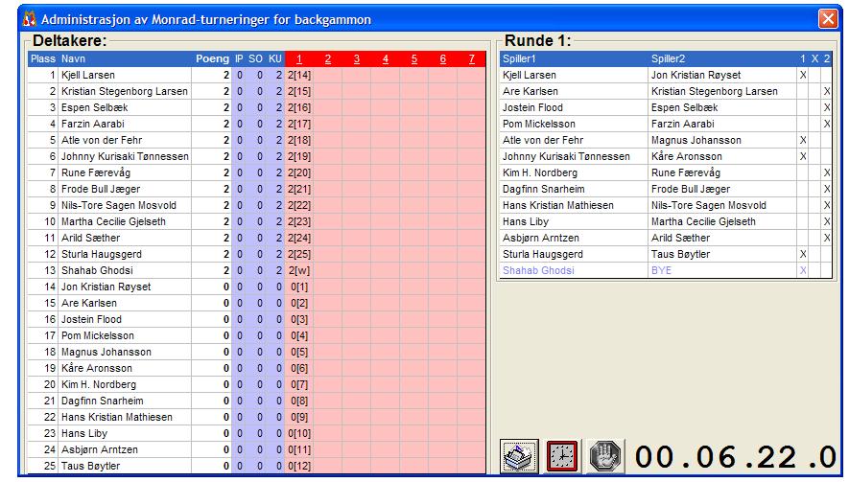Set draw X for Jostein Flood match

coord(814,107)
